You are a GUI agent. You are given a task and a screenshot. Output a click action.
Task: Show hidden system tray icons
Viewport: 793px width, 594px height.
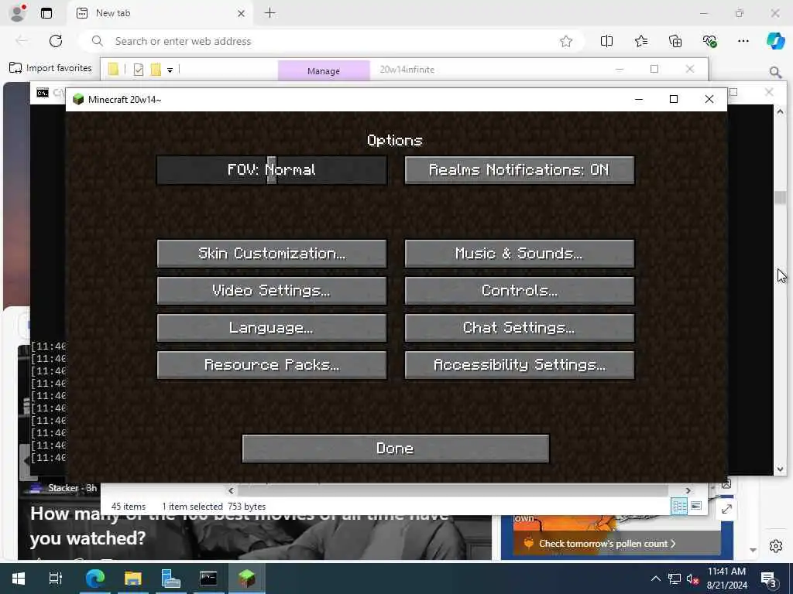[655, 579]
